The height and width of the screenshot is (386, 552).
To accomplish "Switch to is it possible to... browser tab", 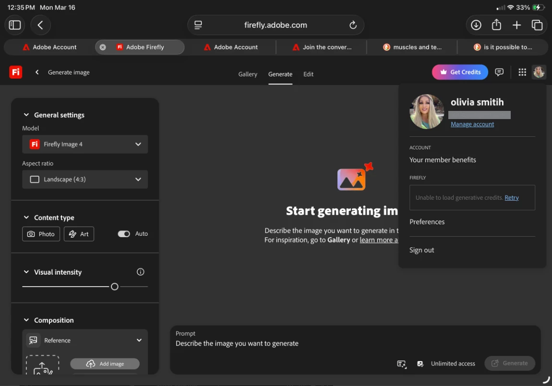I will point(503,47).
